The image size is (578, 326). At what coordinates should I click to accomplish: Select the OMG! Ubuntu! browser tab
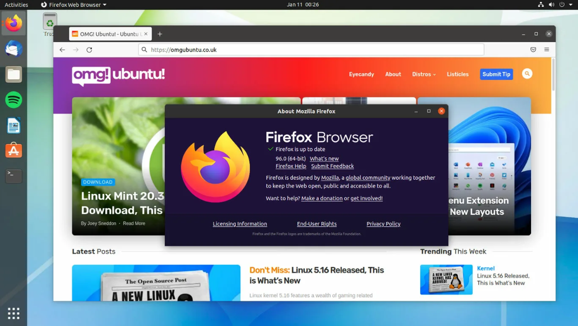coord(110,33)
